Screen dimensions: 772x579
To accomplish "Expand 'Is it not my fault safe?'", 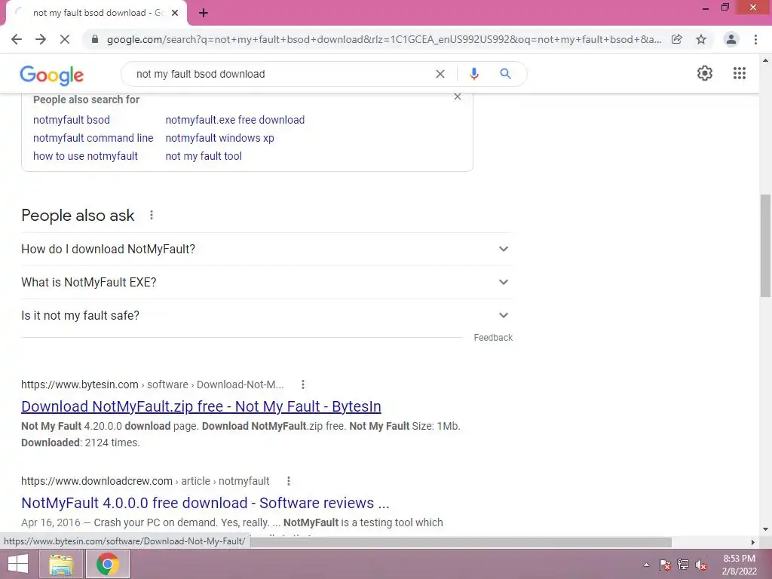I will [267, 316].
